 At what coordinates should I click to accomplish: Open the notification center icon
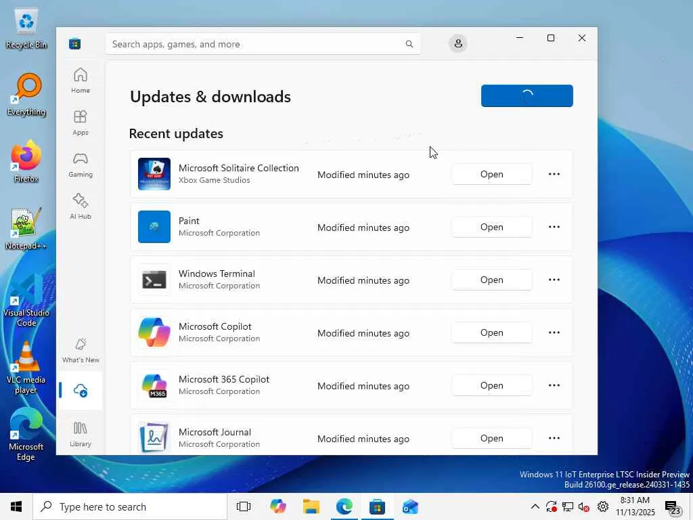coord(673,508)
